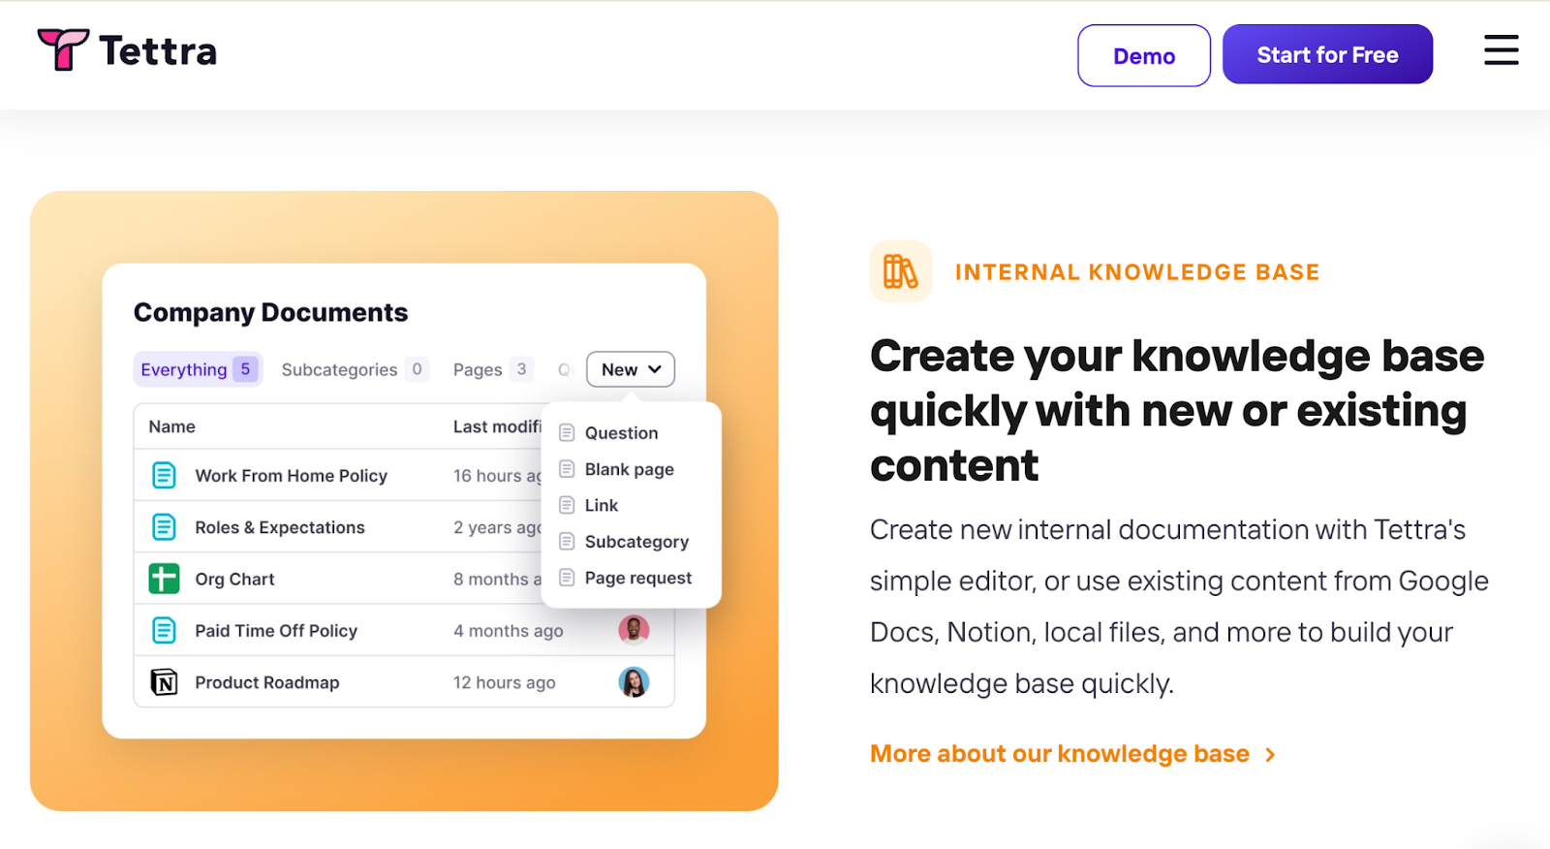Switch to the Pages tab
1550x849 pixels.
(x=492, y=369)
